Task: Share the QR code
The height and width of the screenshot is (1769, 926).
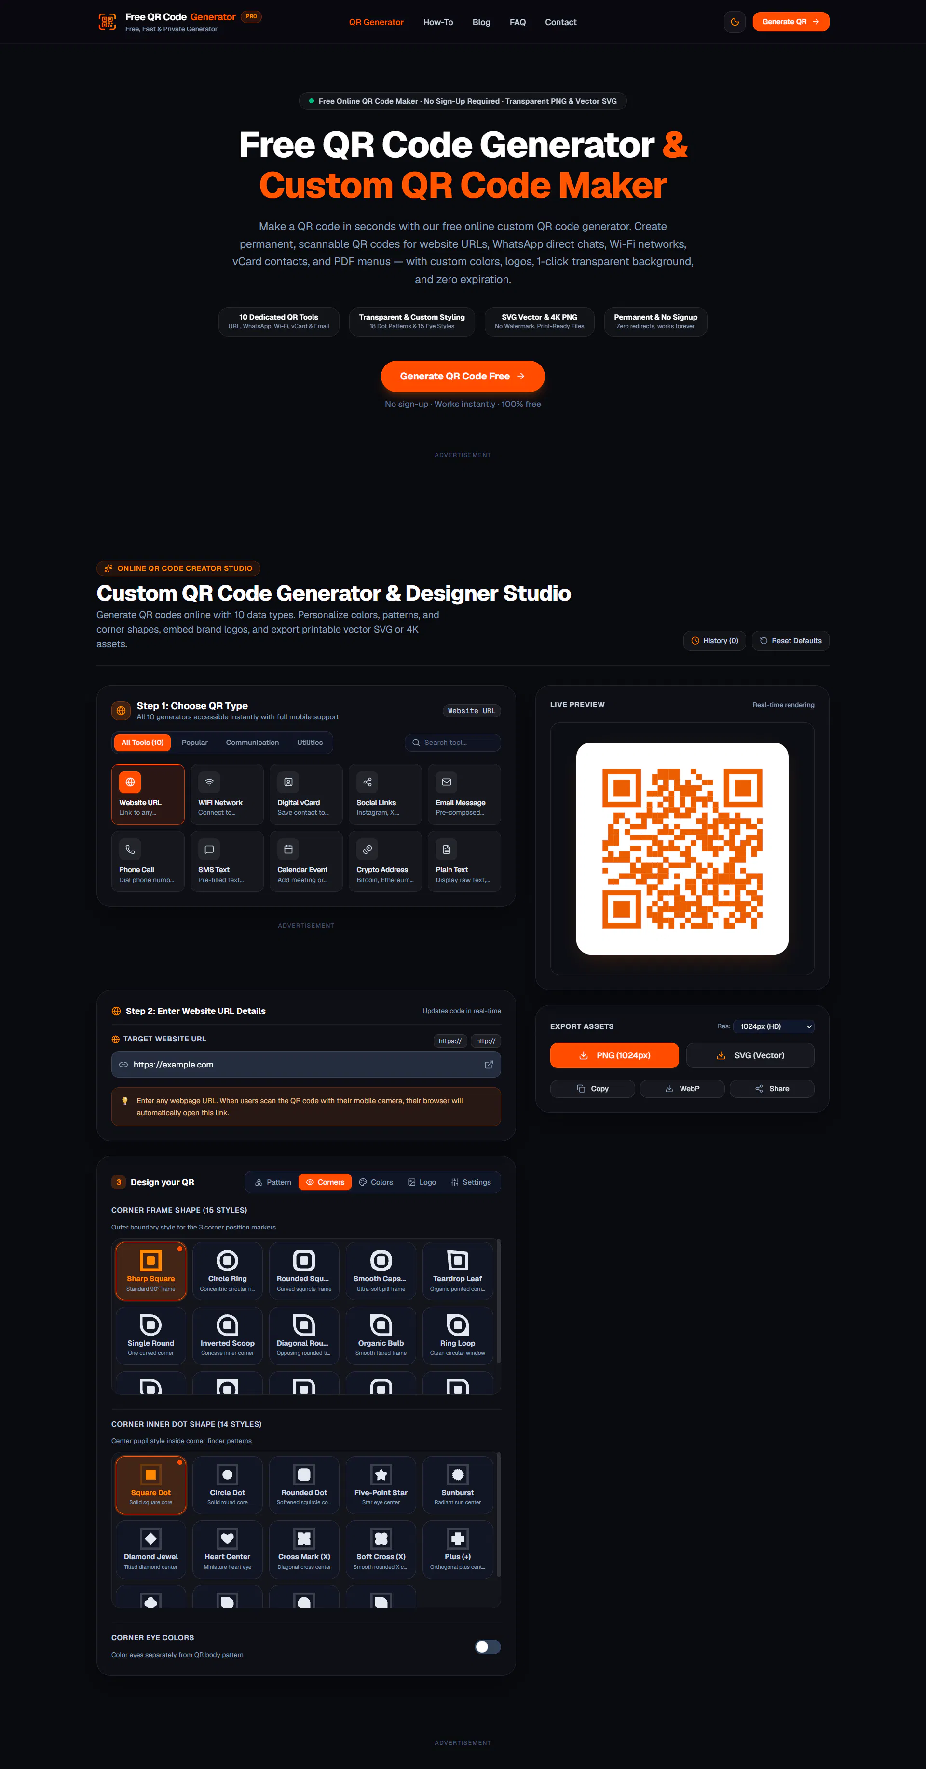Action: pos(772,1089)
